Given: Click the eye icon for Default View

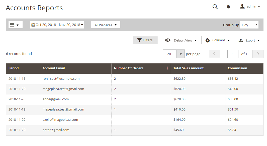Looking at the screenshot, I should (168, 40).
